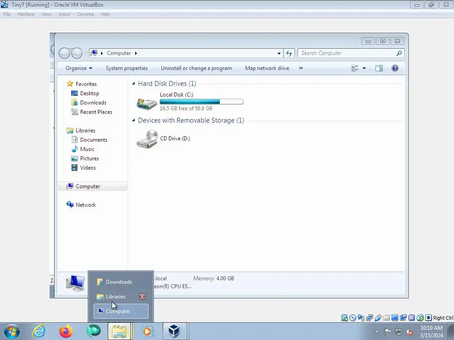Open VirtualBox File menu
Image resolution: width=454 pixels, height=340 pixels.
7,14
